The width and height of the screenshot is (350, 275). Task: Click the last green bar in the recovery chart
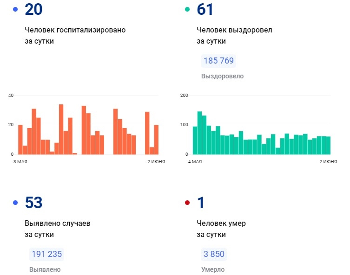click(328, 145)
